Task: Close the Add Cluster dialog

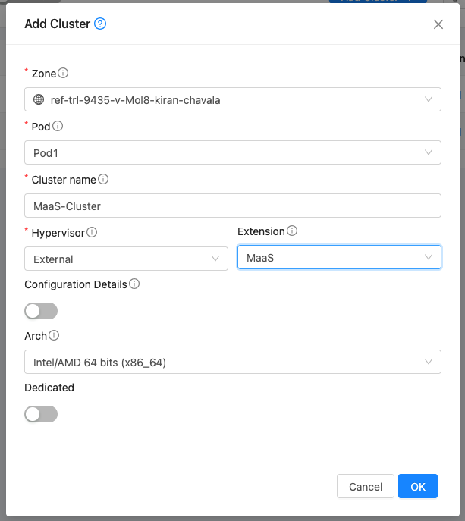Action: click(438, 24)
